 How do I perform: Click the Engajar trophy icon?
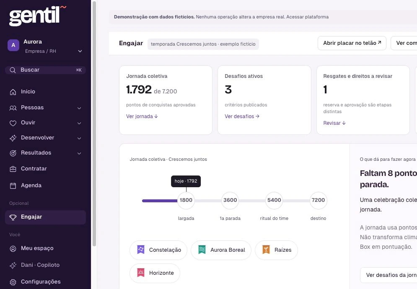tap(13, 217)
